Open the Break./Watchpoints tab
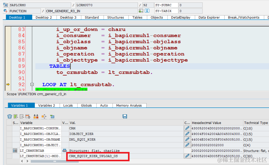Viewport: 269px width, 165px height. pos(244,17)
